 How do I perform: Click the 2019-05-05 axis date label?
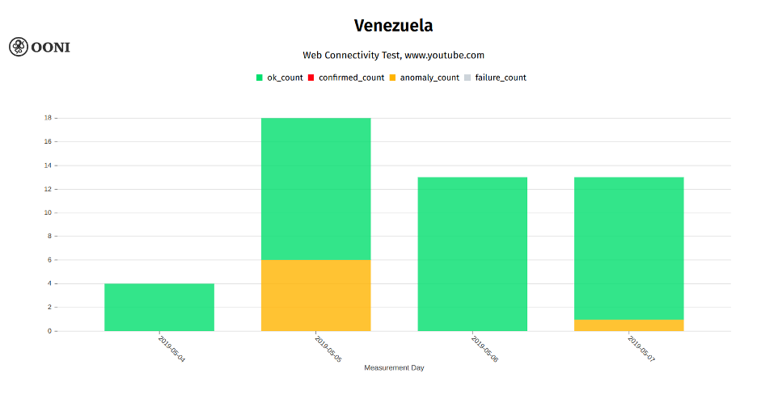point(328,349)
